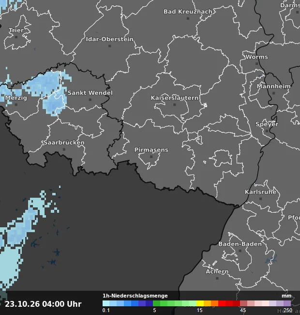Viewport: 300px width, 315px height.
Task: Click the Bad Kreuznach city label
Action: 188,12
